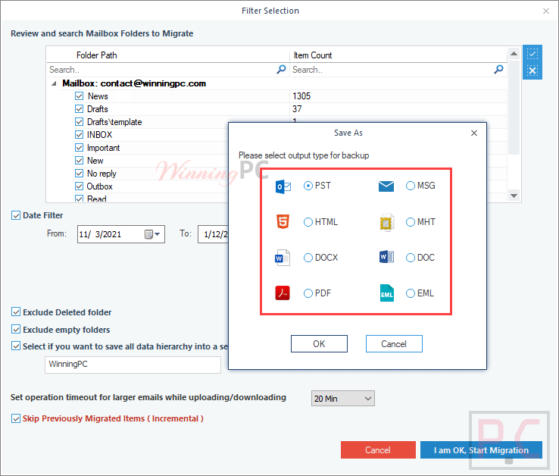Click Cancel in Save As dialog

tap(394, 343)
